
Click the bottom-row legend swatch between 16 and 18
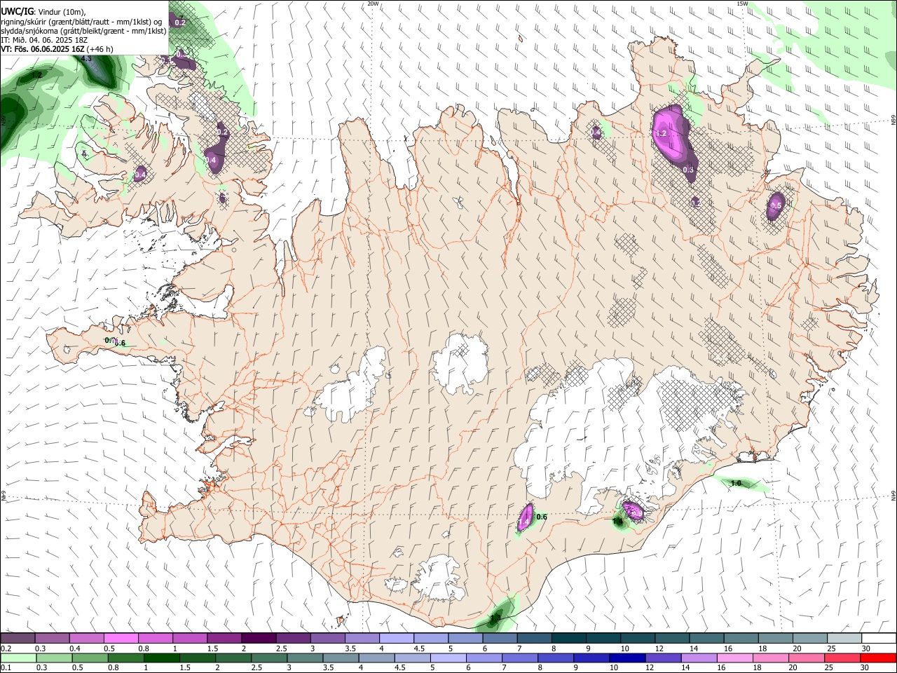(734, 658)
